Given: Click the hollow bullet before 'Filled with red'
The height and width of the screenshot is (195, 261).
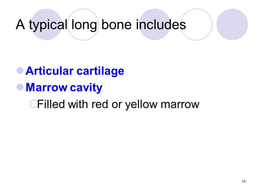Looking at the screenshot, I should coord(34,104).
